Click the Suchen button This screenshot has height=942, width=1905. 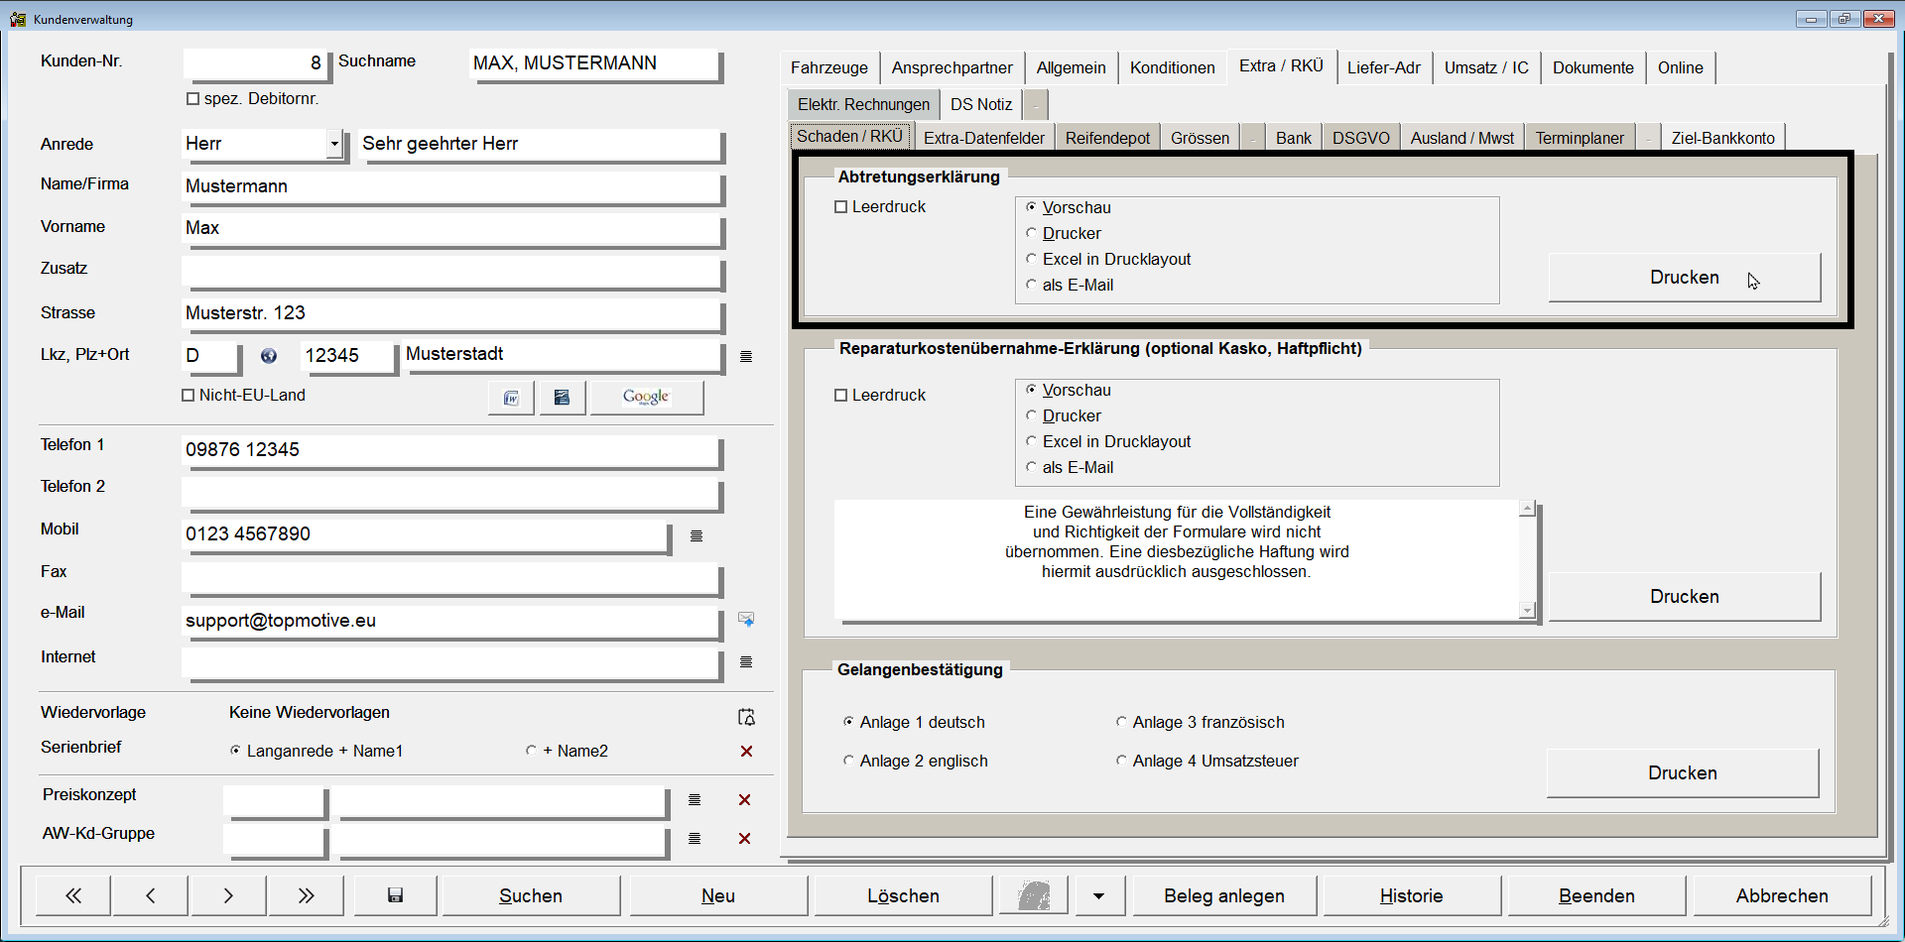[x=531, y=895]
